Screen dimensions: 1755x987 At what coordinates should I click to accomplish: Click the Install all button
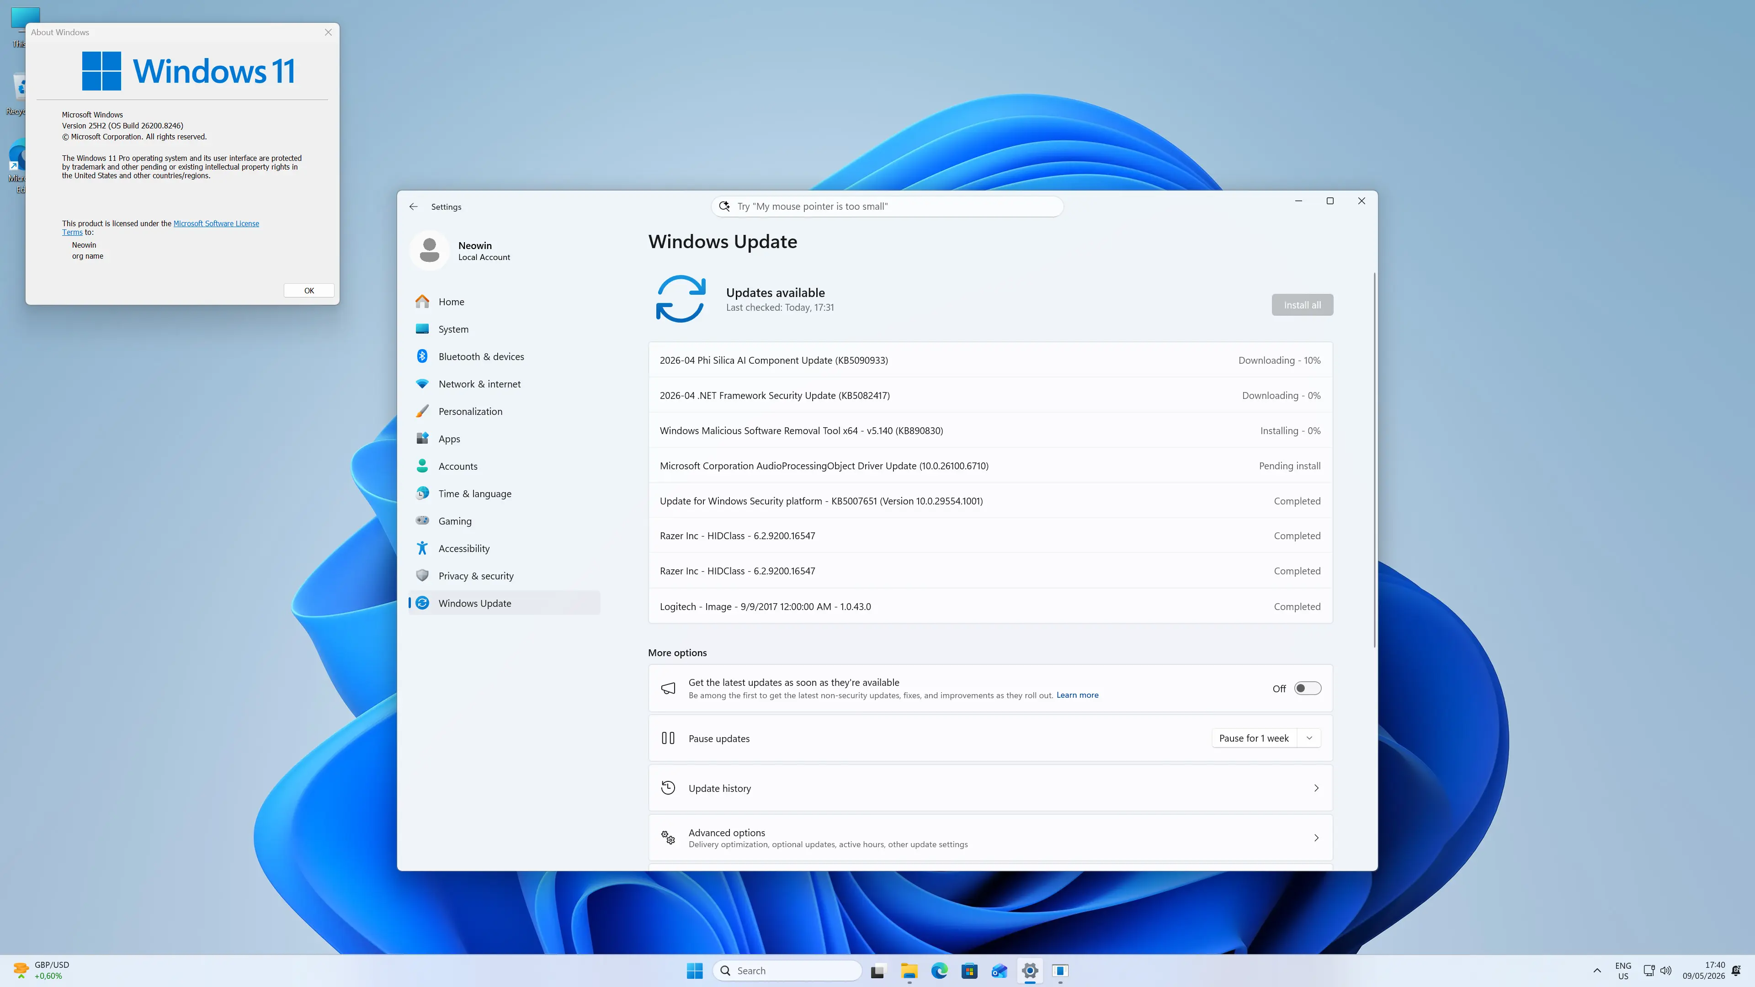click(1302, 304)
